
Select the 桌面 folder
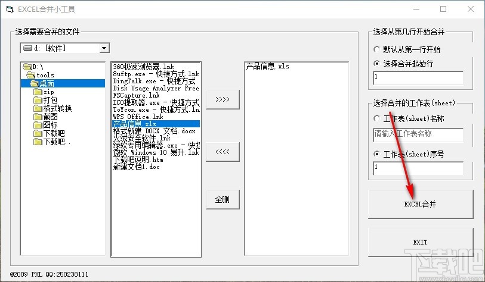tap(63, 83)
